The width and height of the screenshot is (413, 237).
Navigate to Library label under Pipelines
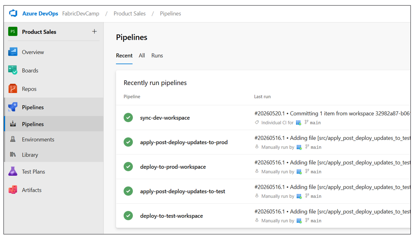coord(30,155)
